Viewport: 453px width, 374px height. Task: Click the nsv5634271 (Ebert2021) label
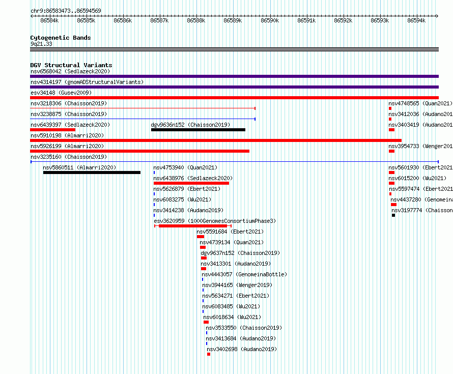236,296
